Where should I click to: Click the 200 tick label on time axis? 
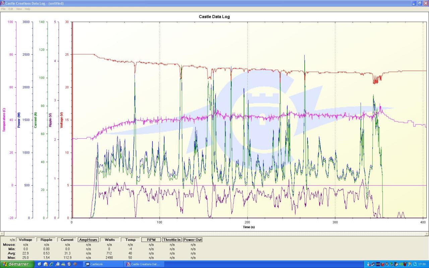(x=247, y=222)
